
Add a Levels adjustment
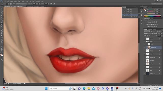tap(150, 22)
